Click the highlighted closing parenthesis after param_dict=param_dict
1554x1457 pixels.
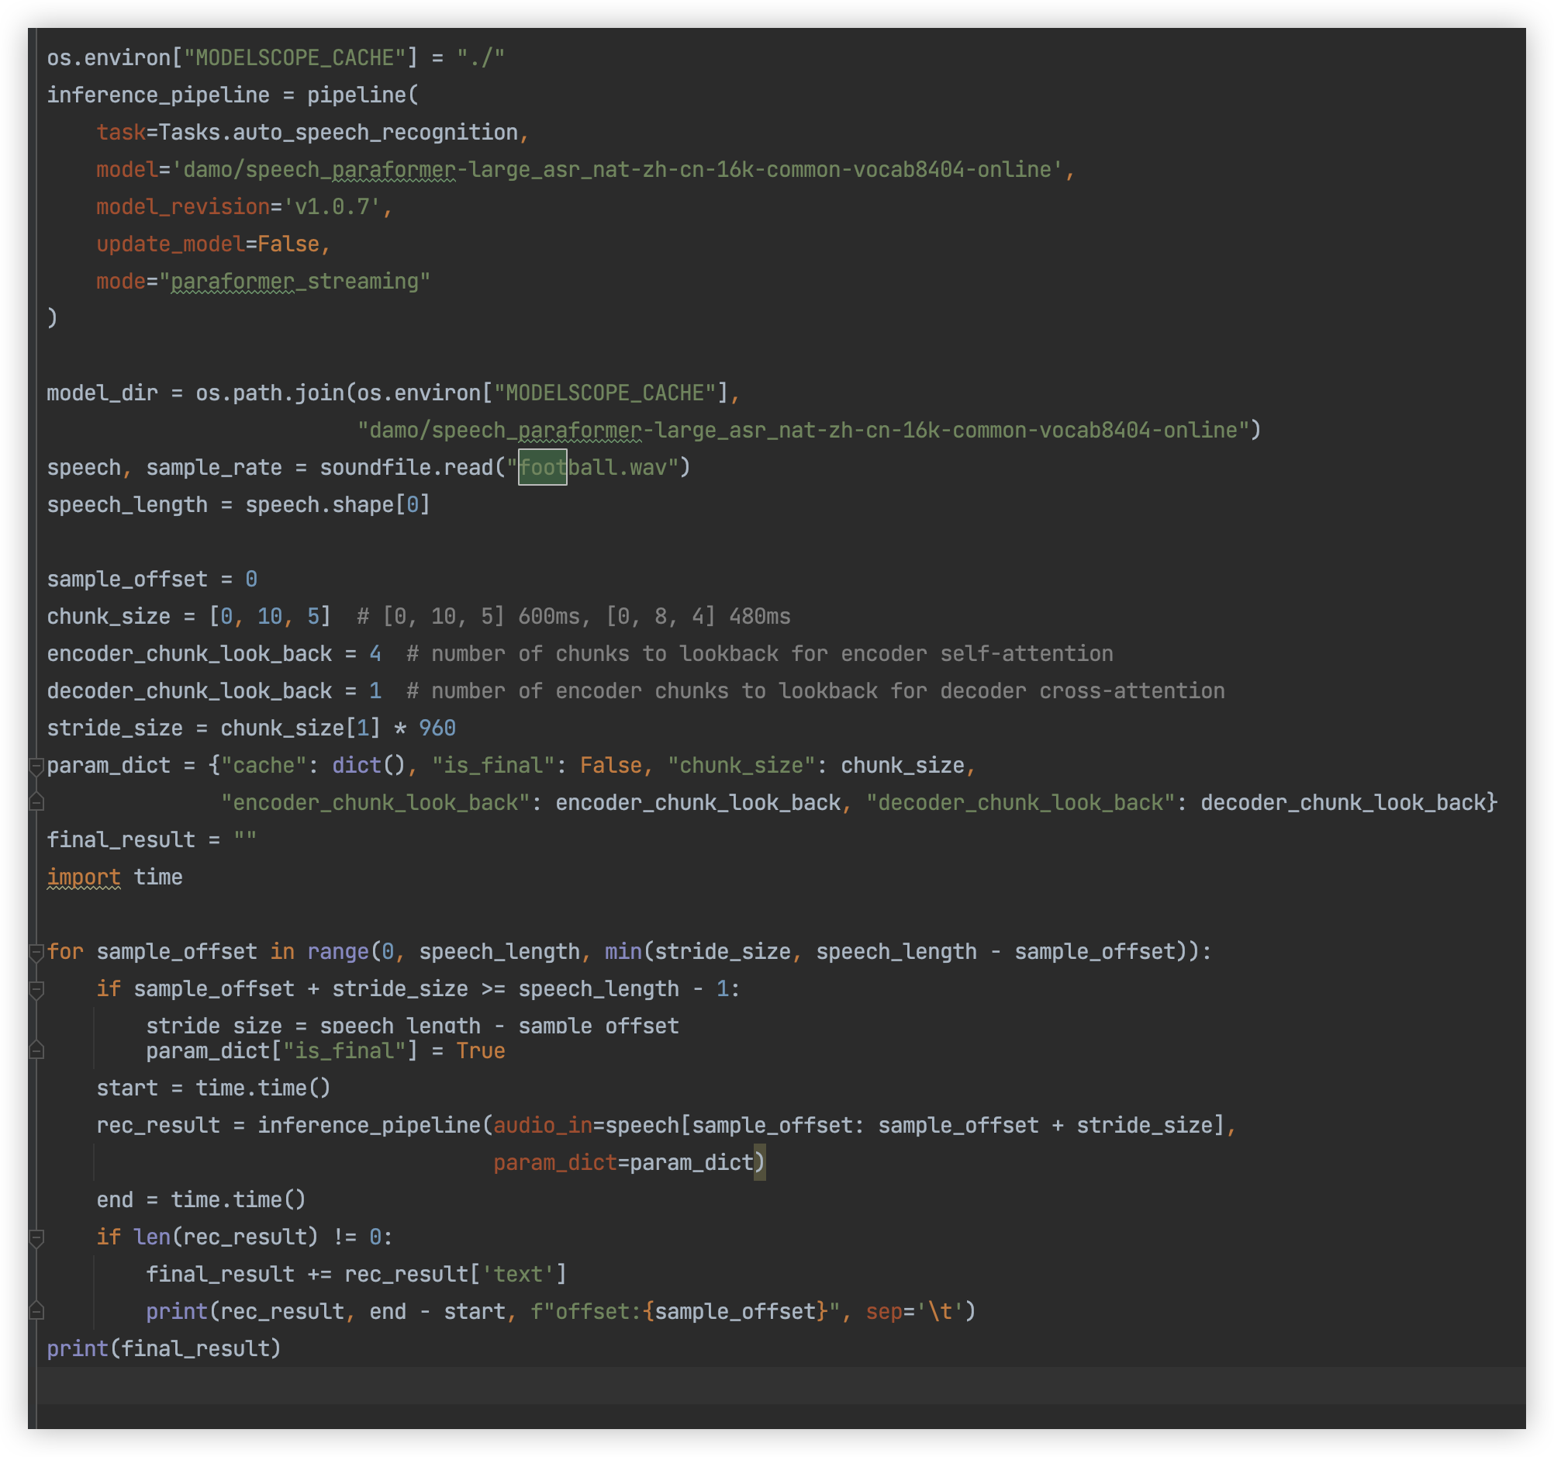point(759,1163)
